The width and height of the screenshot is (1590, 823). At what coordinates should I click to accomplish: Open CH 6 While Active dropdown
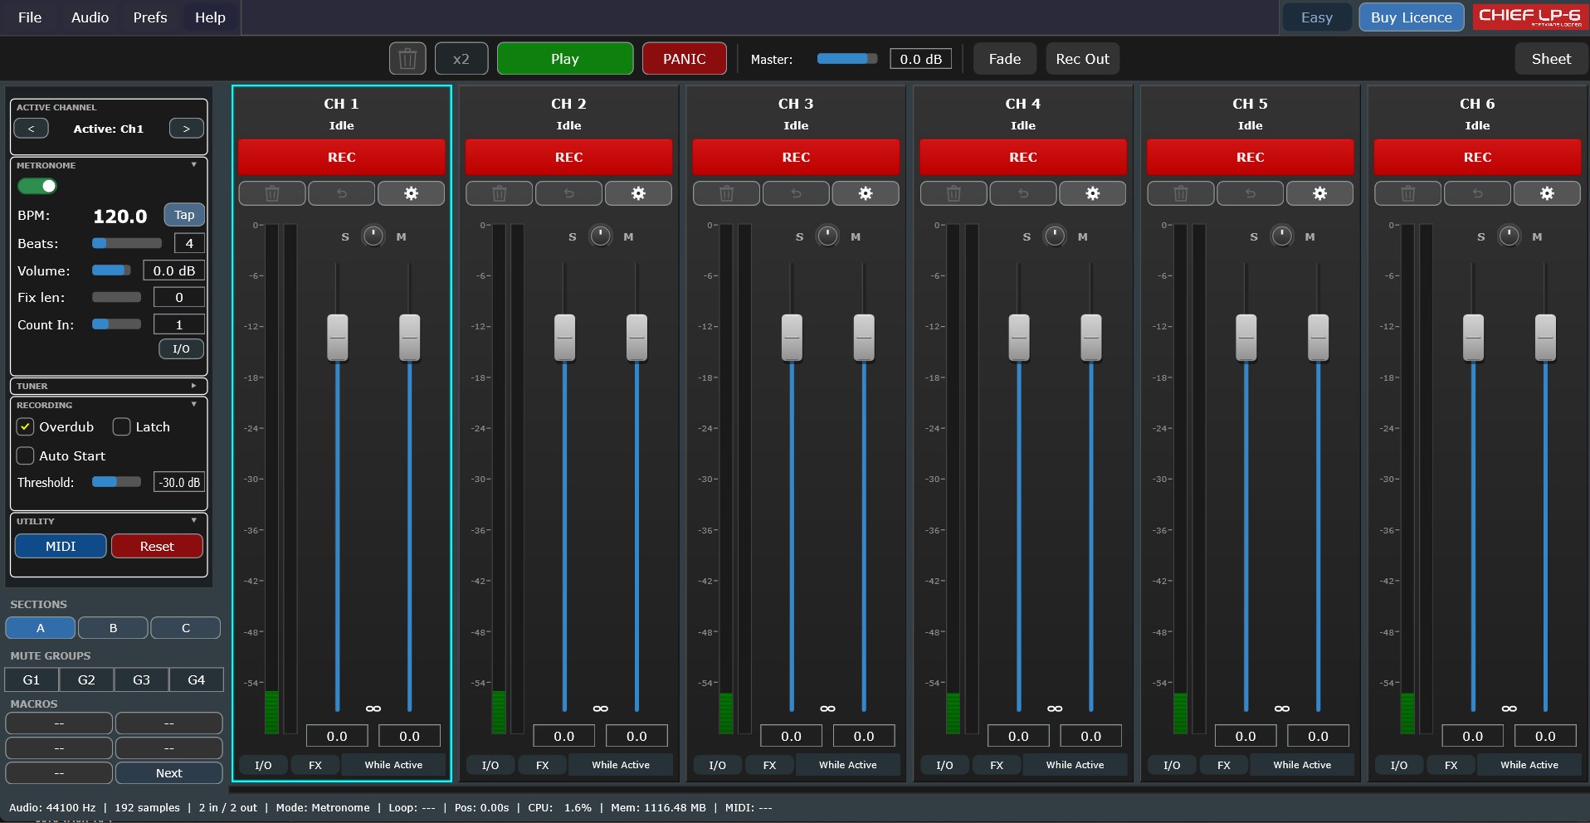(x=1529, y=765)
